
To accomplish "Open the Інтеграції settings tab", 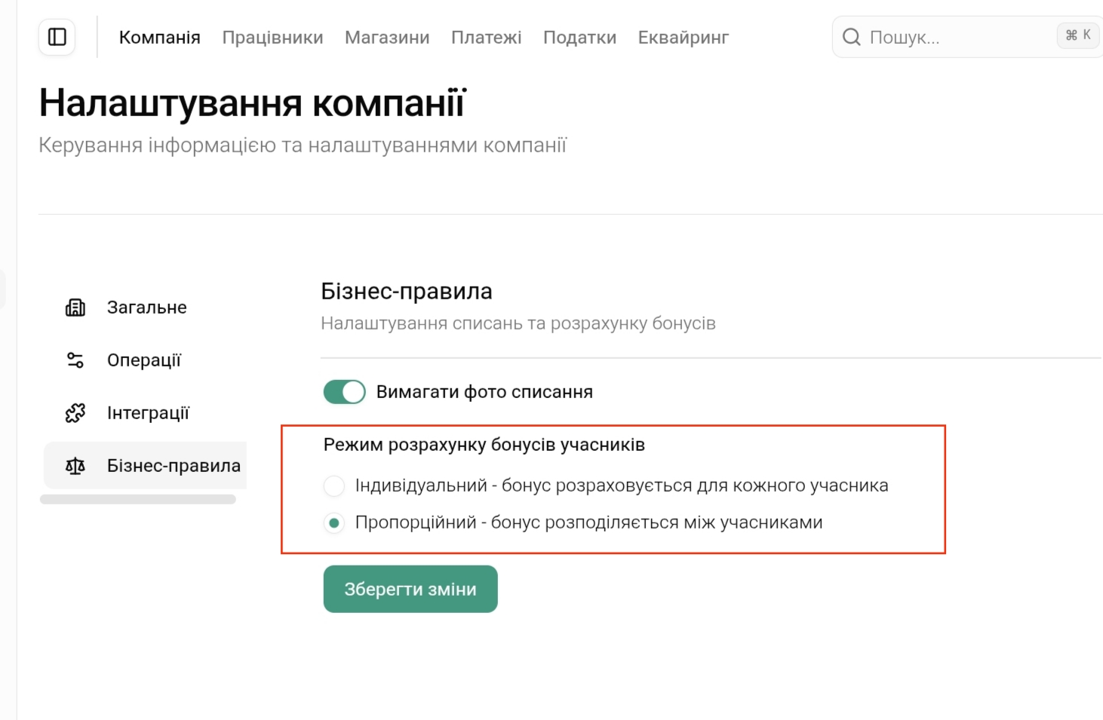I will [x=148, y=413].
